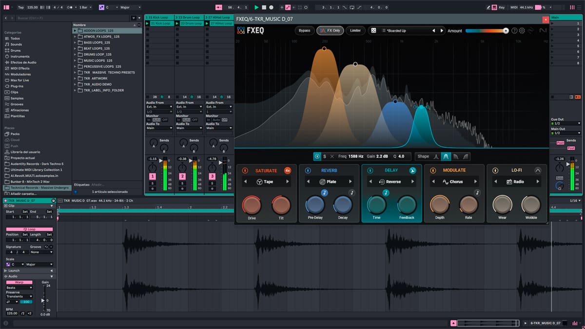Open the Beats warp mode dropdown
The width and height of the screenshot is (585, 329).
point(19,288)
